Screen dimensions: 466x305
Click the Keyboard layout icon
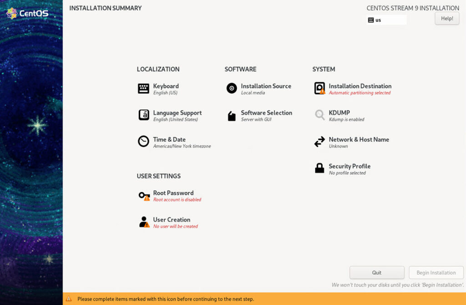pyautogui.click(x=143, y=89)
